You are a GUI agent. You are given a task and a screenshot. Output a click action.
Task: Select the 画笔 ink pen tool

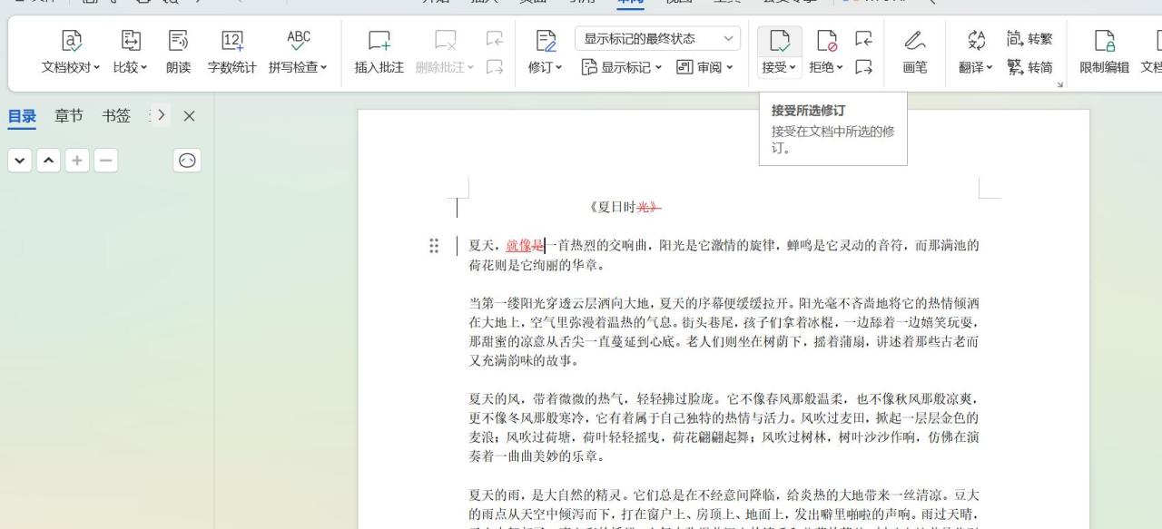pyautogui.click(x=914, y=52)
